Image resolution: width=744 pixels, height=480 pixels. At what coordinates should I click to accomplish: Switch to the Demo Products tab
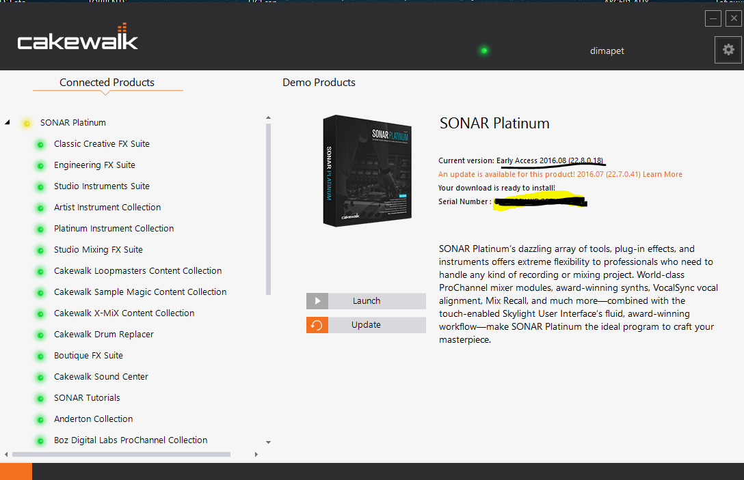pos(319,83)
